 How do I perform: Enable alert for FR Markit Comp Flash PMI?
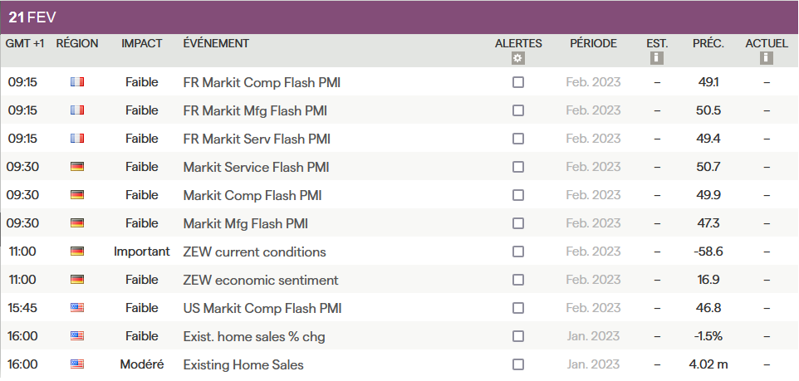[518, 82]
